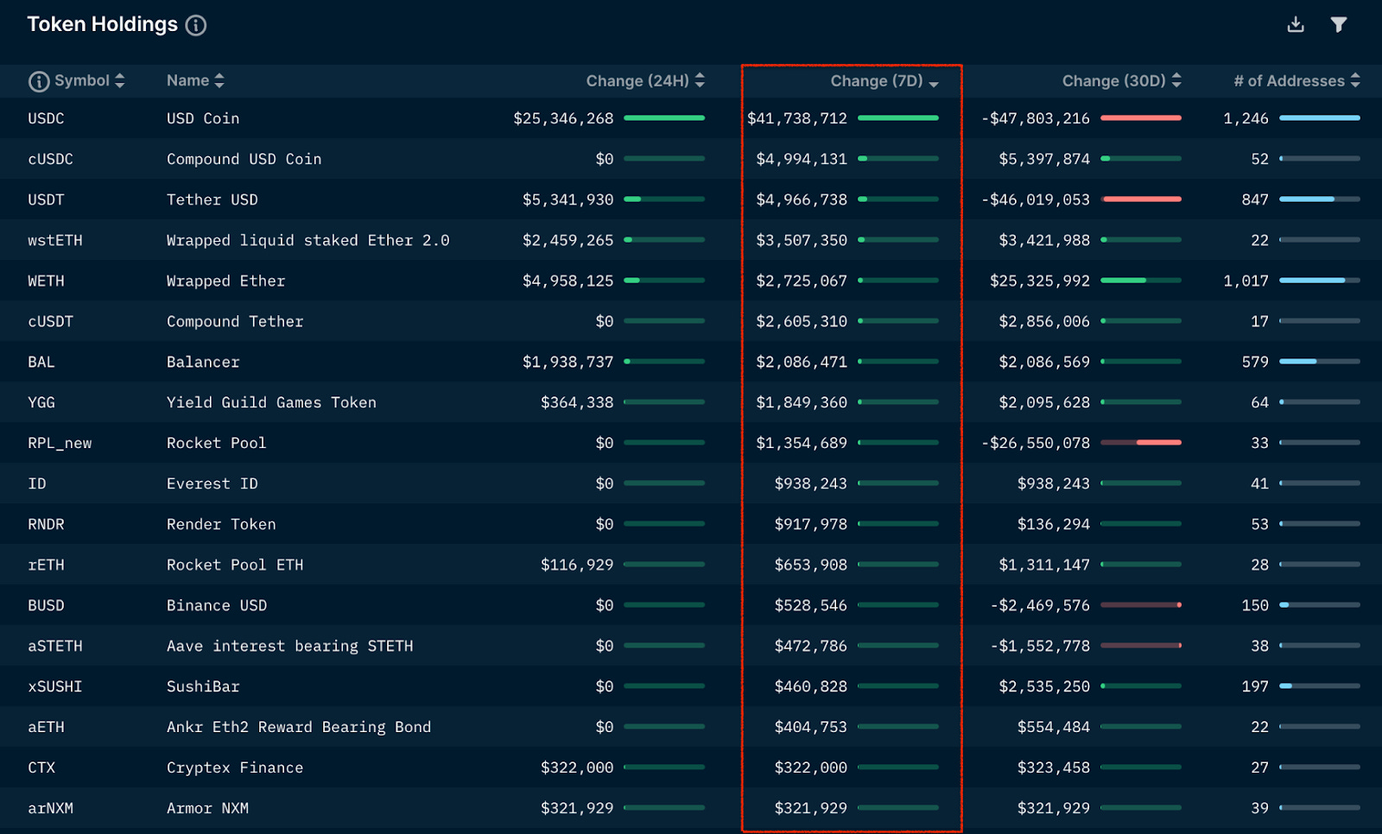Select the arNXM symbol cell
This screenshot has height=834, width=1382.
(50, 808)
